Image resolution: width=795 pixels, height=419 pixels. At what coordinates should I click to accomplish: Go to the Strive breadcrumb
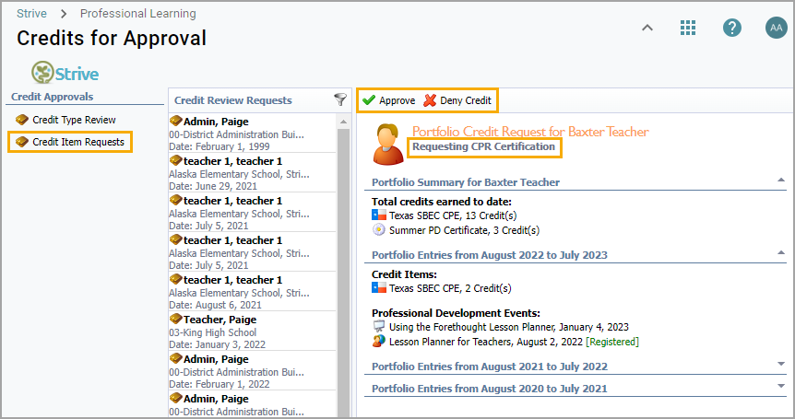[x=31, y=14]
